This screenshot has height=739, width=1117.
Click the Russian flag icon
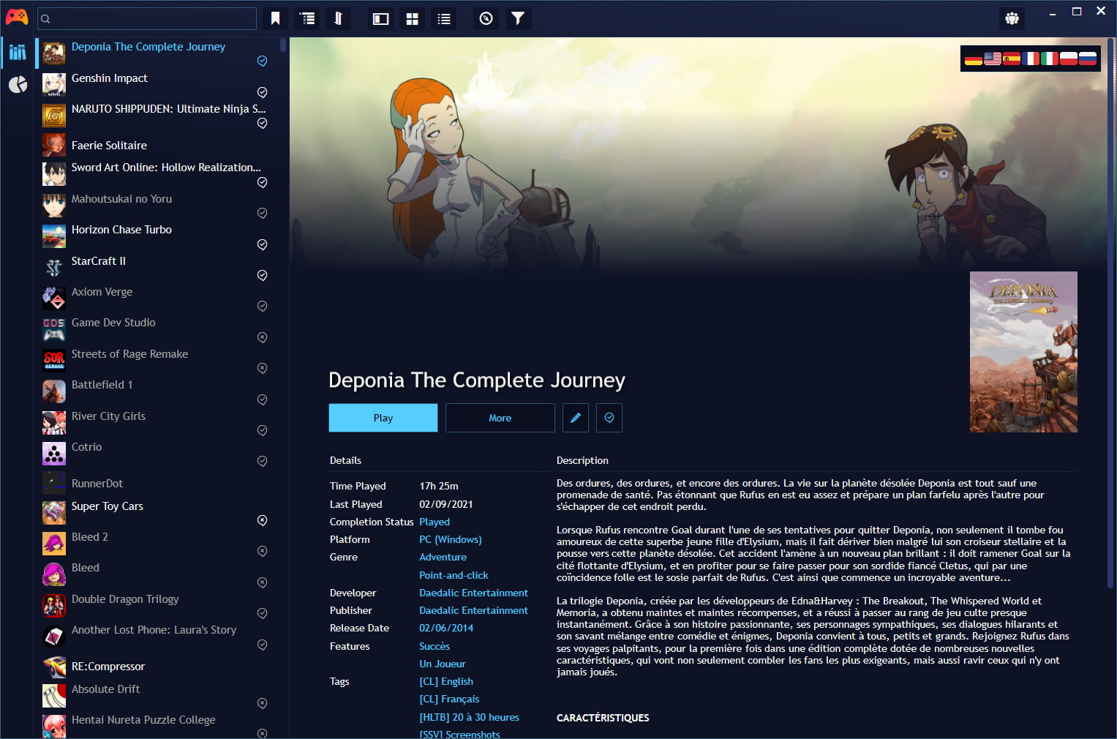[1087, 59]
